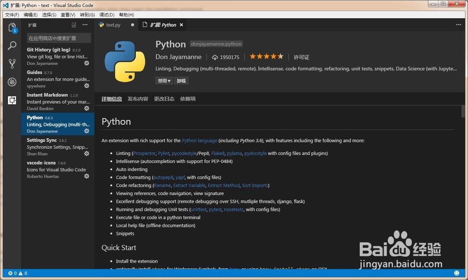This screenshot has height=280, width=468.
Task: Open the 转到(G) menu
Action: click(88, 15)
